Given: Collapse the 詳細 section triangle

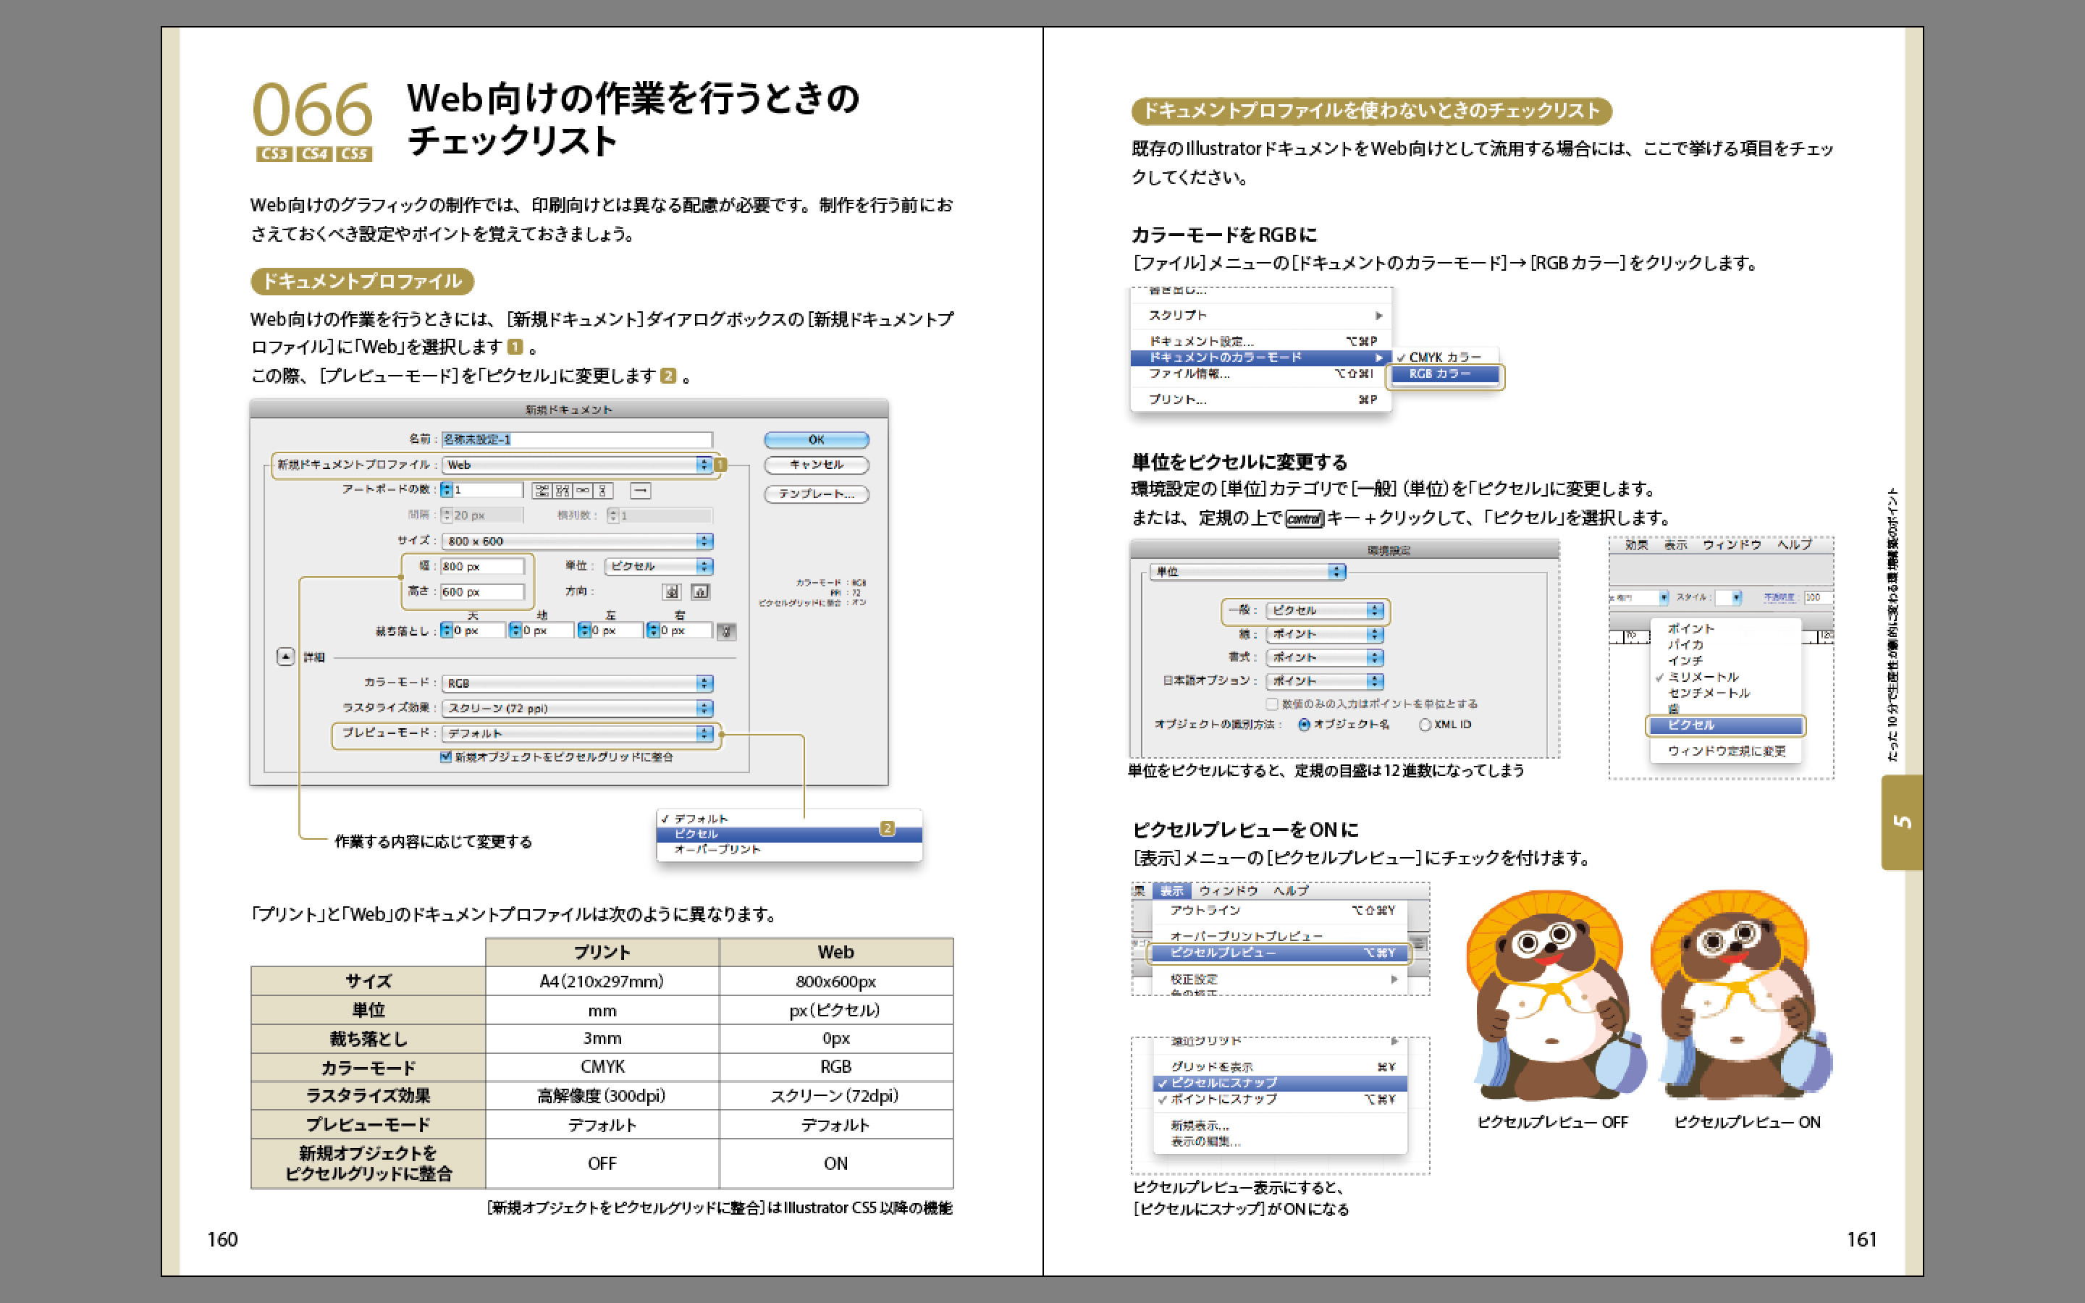Looking at the screenshot, I should tap(285, 657).
